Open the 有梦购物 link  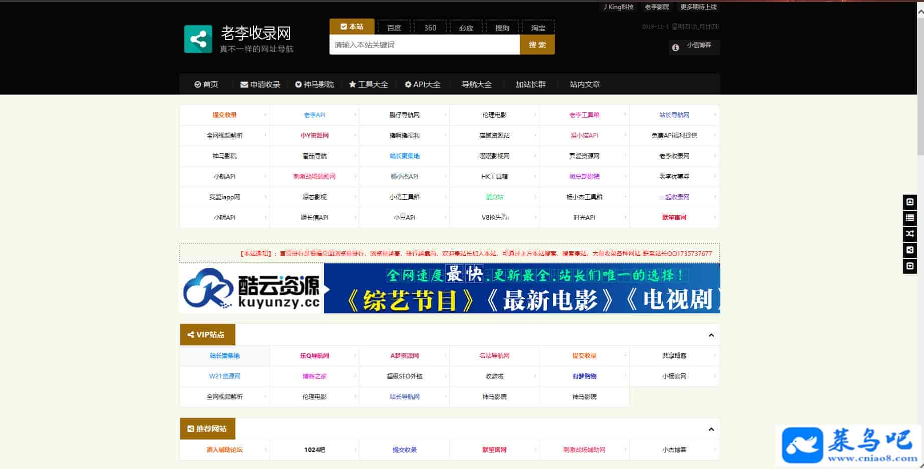pyautogui.click(x=584, y=376)
